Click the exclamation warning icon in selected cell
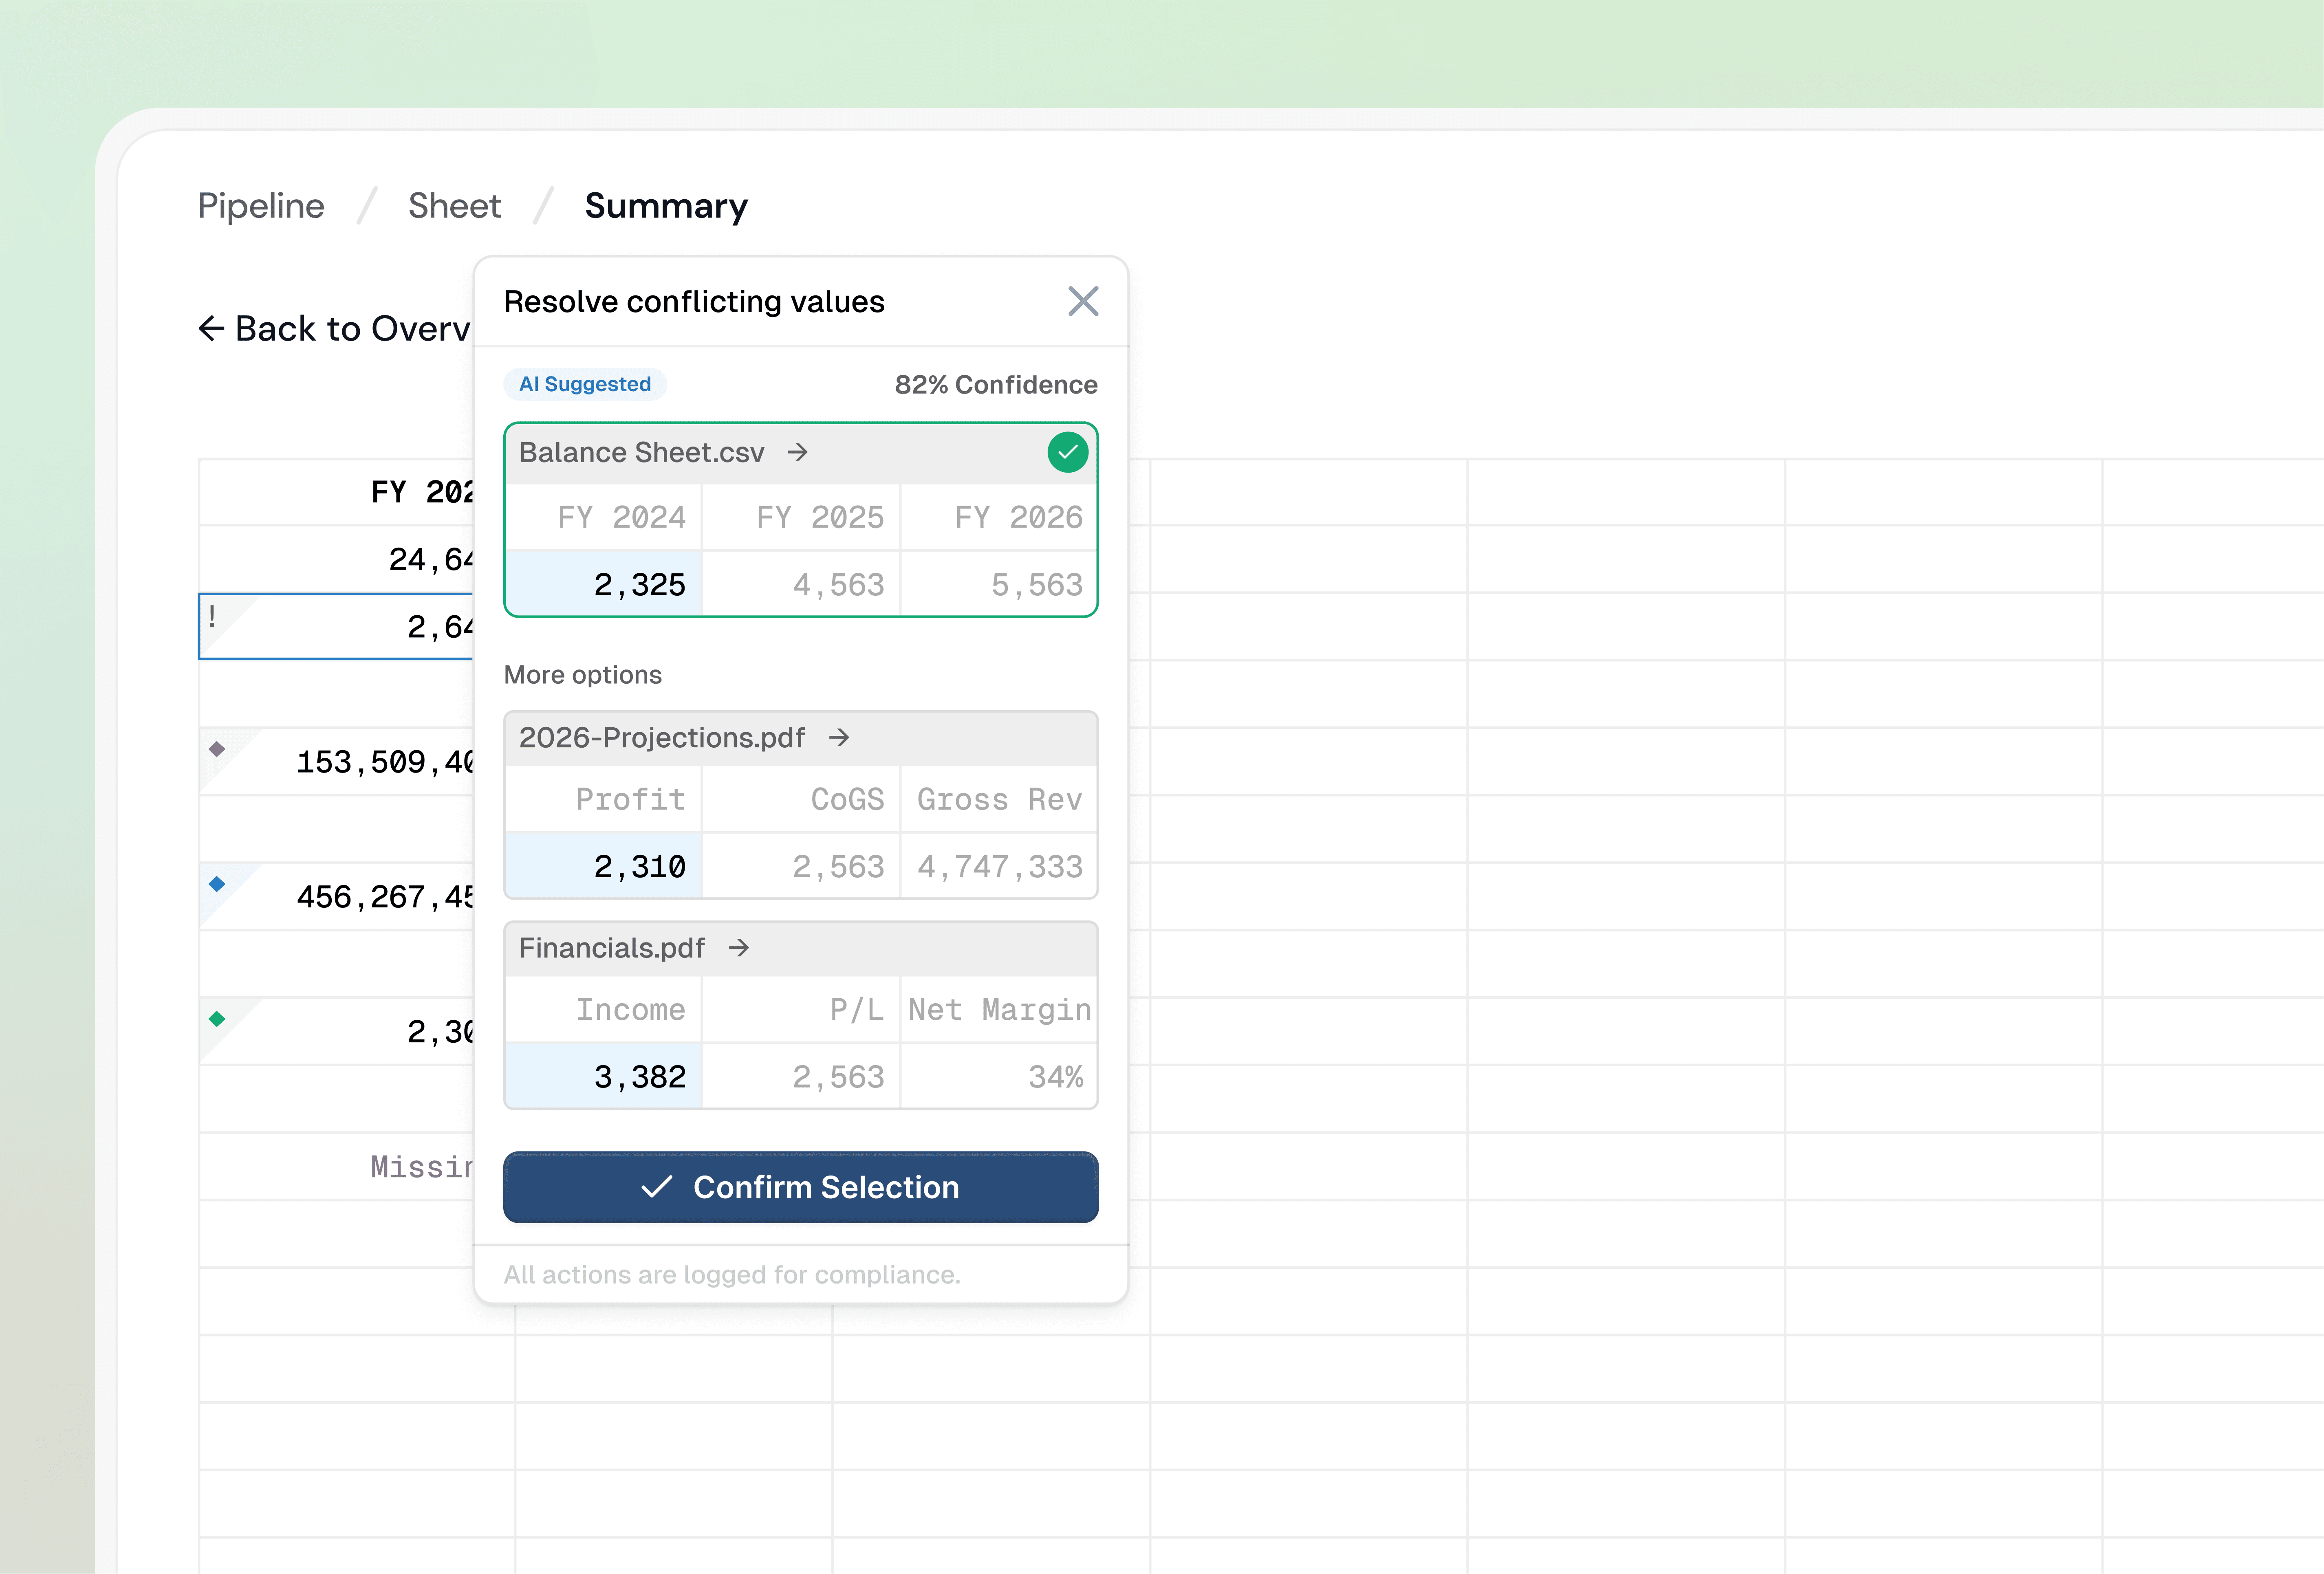2324x1574 pixels. [212, 616]
